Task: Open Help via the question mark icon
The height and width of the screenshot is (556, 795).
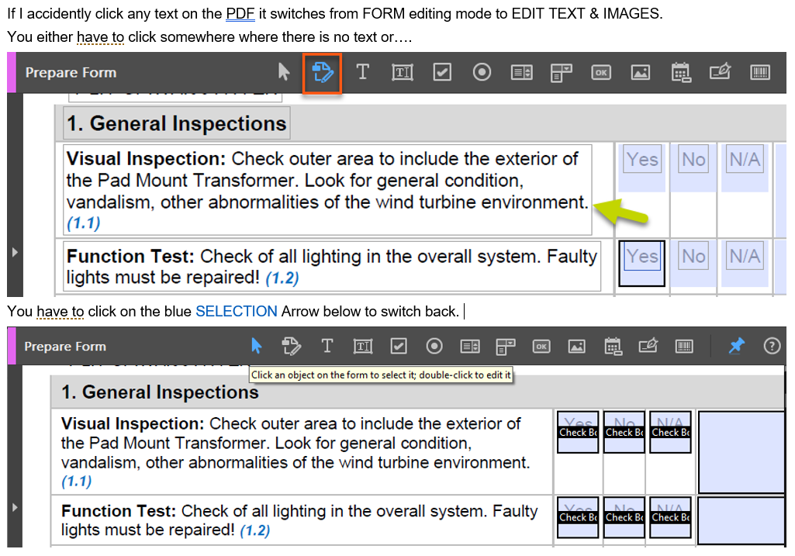Action: 772,346
